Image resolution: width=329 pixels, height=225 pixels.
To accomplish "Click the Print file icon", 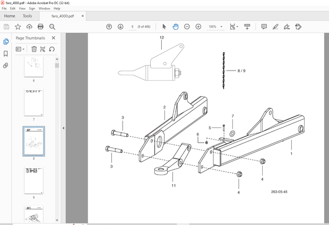I will 40,27.
